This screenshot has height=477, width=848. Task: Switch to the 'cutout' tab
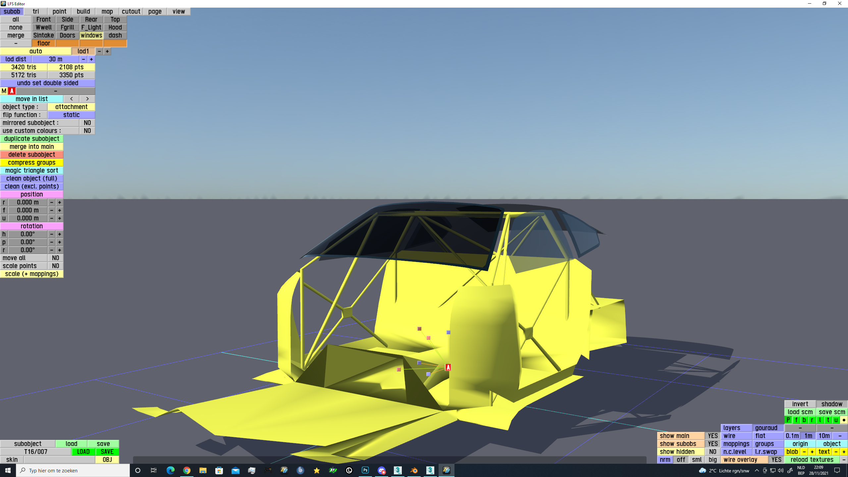pos(131,11)
